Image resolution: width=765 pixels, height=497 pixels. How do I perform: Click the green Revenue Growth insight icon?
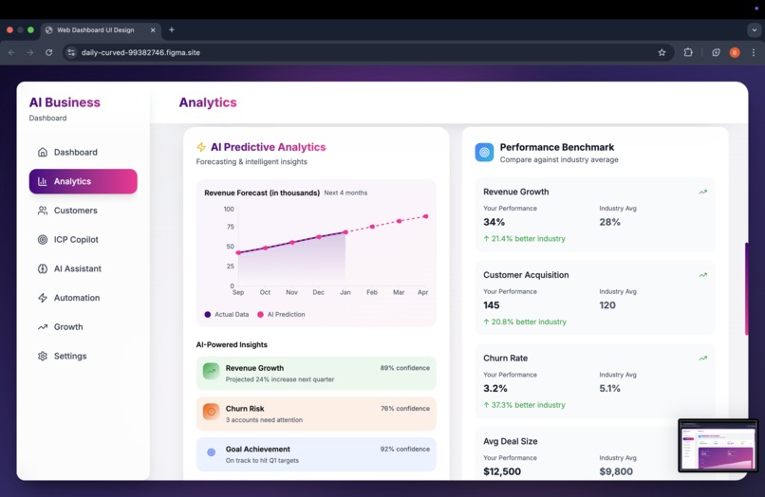(212, 371)
